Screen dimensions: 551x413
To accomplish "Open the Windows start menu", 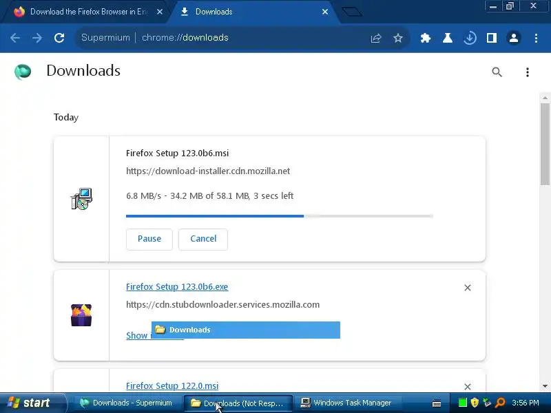I will coord(32,403).
